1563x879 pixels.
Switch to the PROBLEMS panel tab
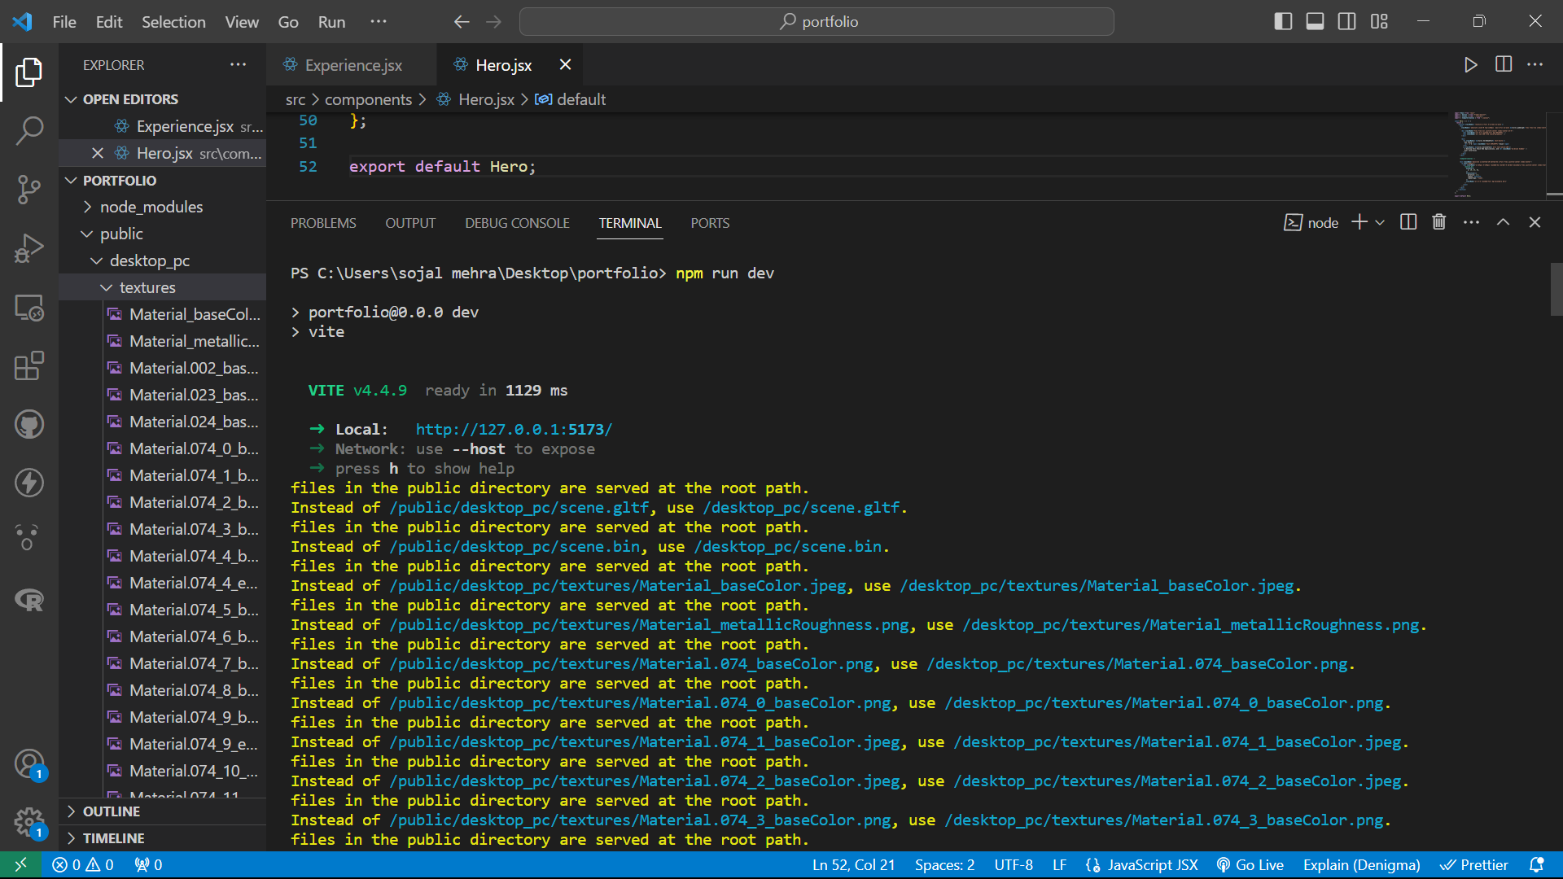point(323,223)
